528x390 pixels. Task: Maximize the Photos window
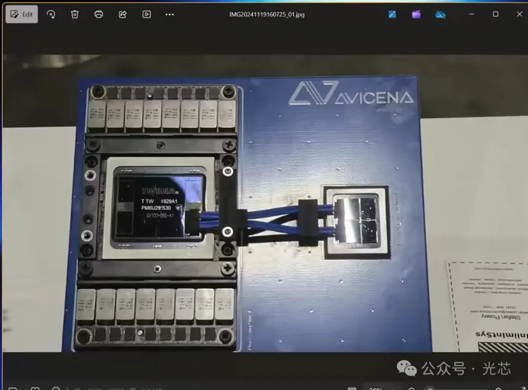[x=495, y=14]
